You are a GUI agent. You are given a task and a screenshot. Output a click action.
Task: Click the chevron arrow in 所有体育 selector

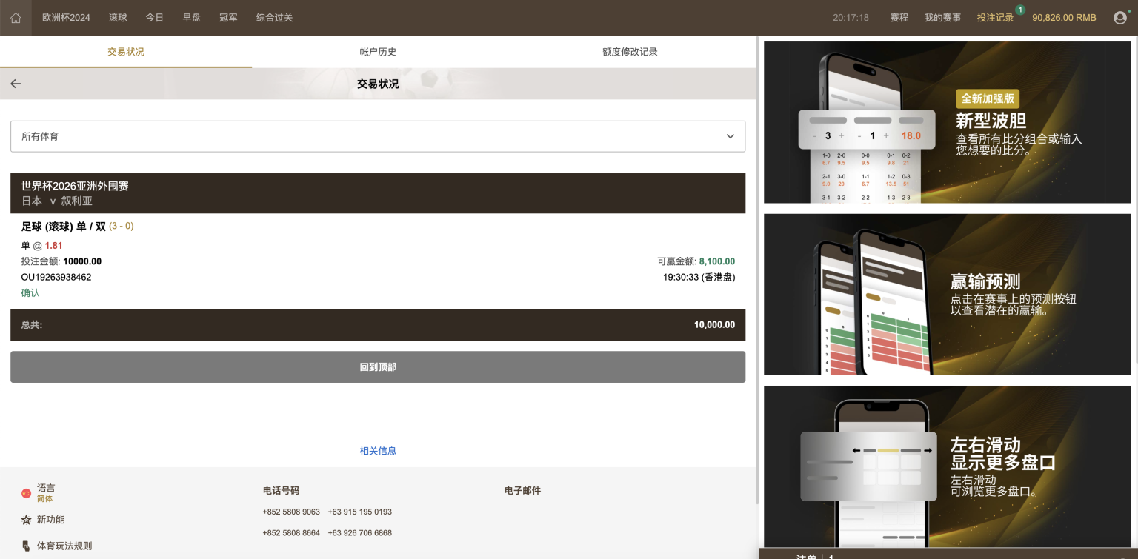point(730,136)
